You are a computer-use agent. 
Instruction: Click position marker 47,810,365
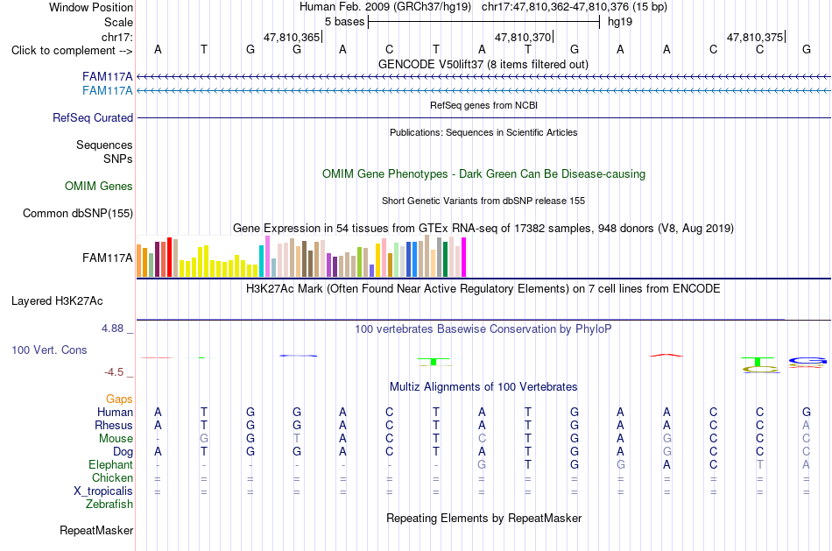pyautogui.click(x=292, y=37)
